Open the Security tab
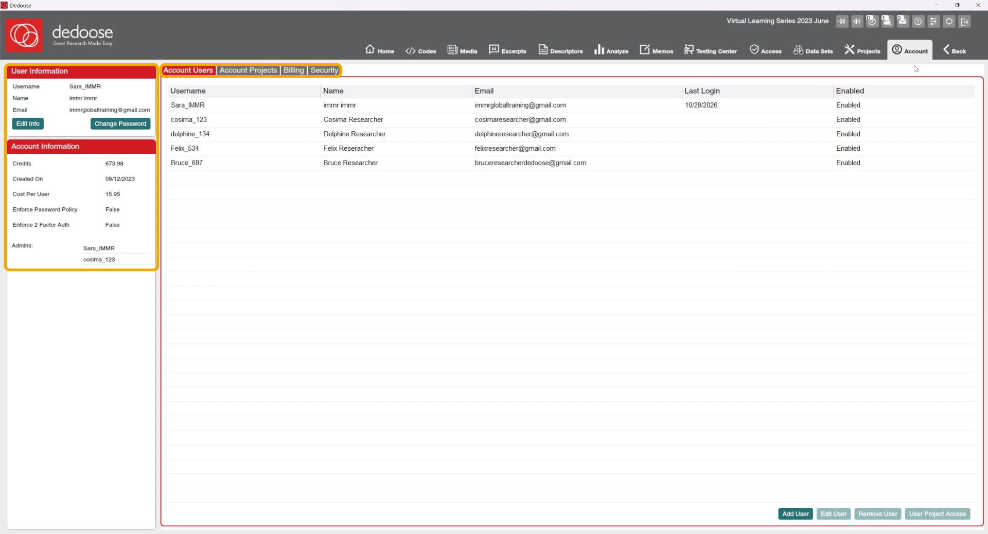This screenshot has height=534, width=988. [324, 70]
